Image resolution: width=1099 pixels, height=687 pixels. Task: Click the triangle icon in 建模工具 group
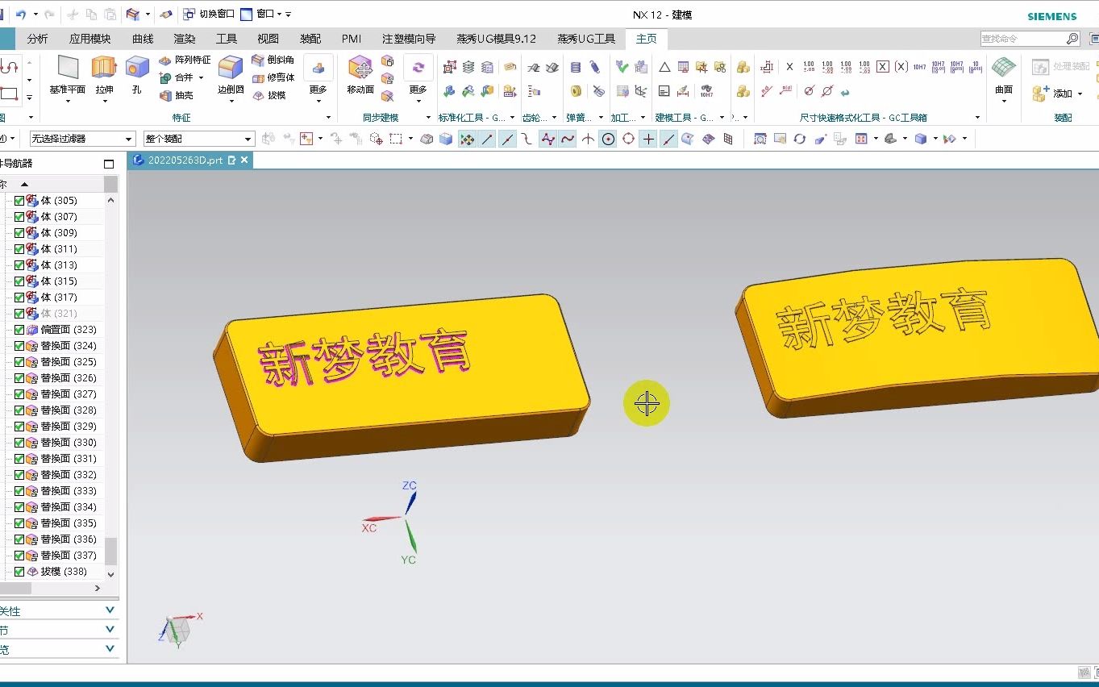point(664,68)
